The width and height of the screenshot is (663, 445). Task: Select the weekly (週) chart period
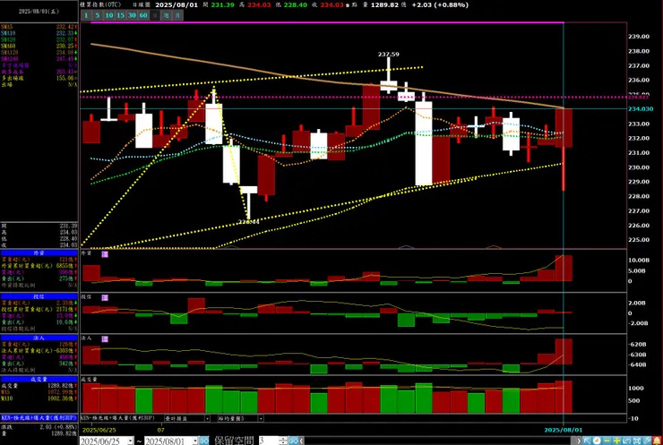166,15
